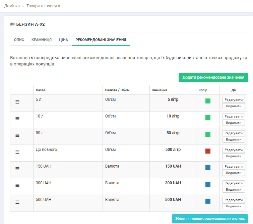
Task: Click the drag handle for 500 UAH row
Action: tap(17, 202)
